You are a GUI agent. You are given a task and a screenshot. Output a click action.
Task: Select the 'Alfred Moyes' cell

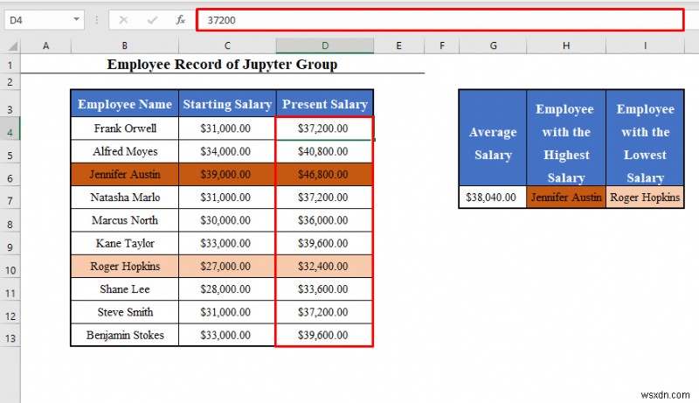click(125, 151)
